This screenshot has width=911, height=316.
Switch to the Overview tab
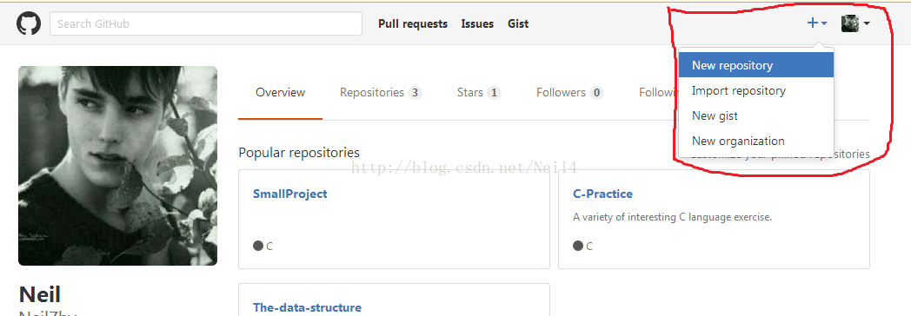point(280,92)
